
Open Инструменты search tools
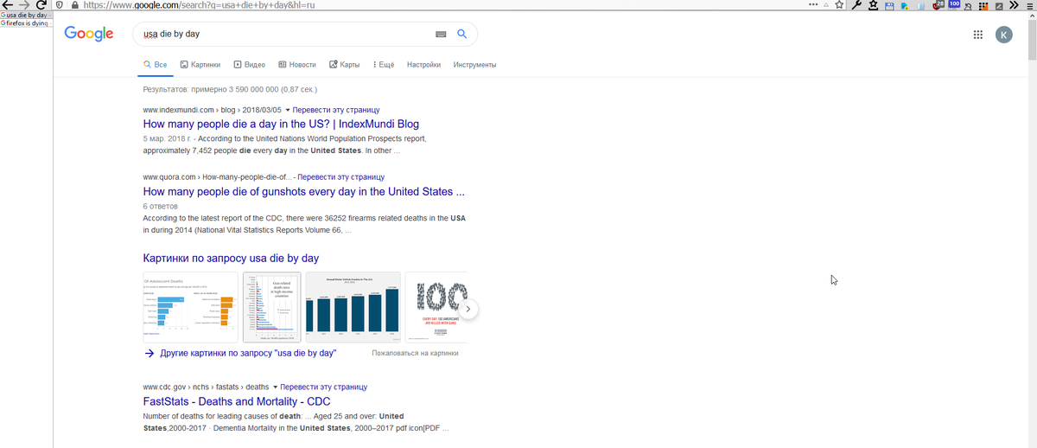click(x=474, y=65)
